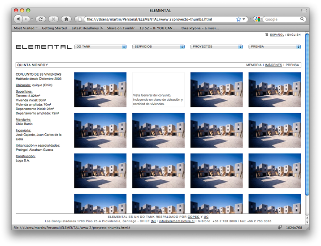Open the browser home page icon
The height and width of the screenshot is (246, 321).
tap(66, 19)
